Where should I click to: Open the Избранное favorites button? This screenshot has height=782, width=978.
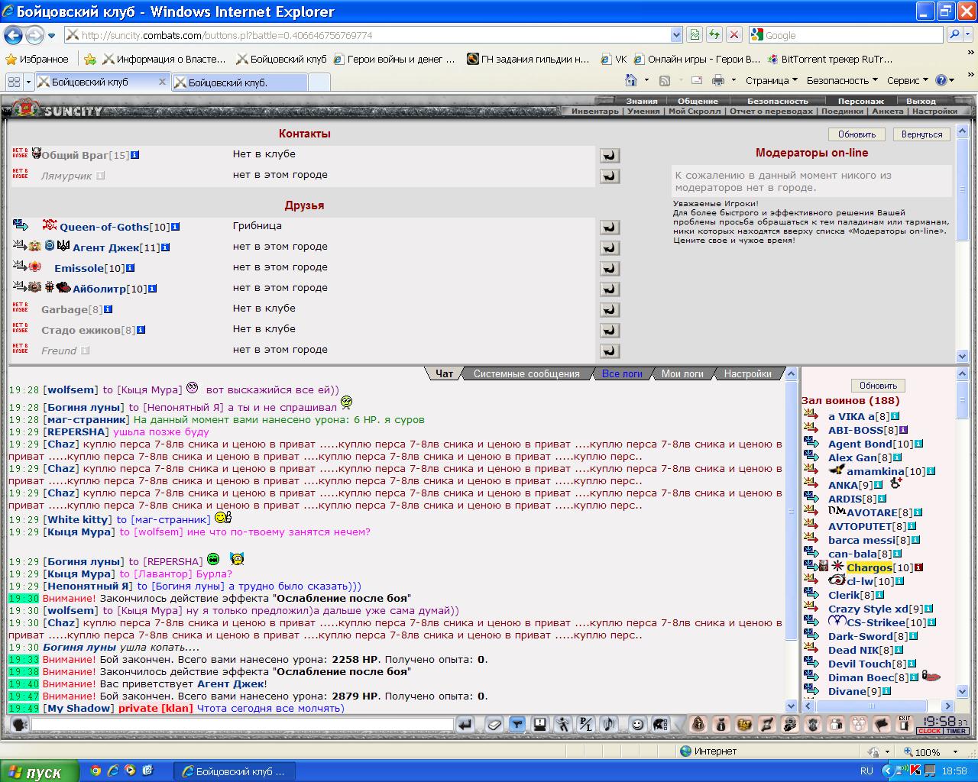click(37, 59)
